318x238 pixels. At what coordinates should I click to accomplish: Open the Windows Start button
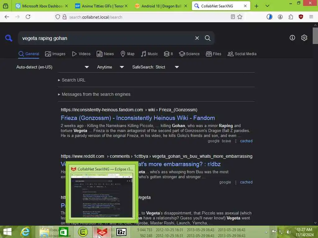(x=7, y=232)
